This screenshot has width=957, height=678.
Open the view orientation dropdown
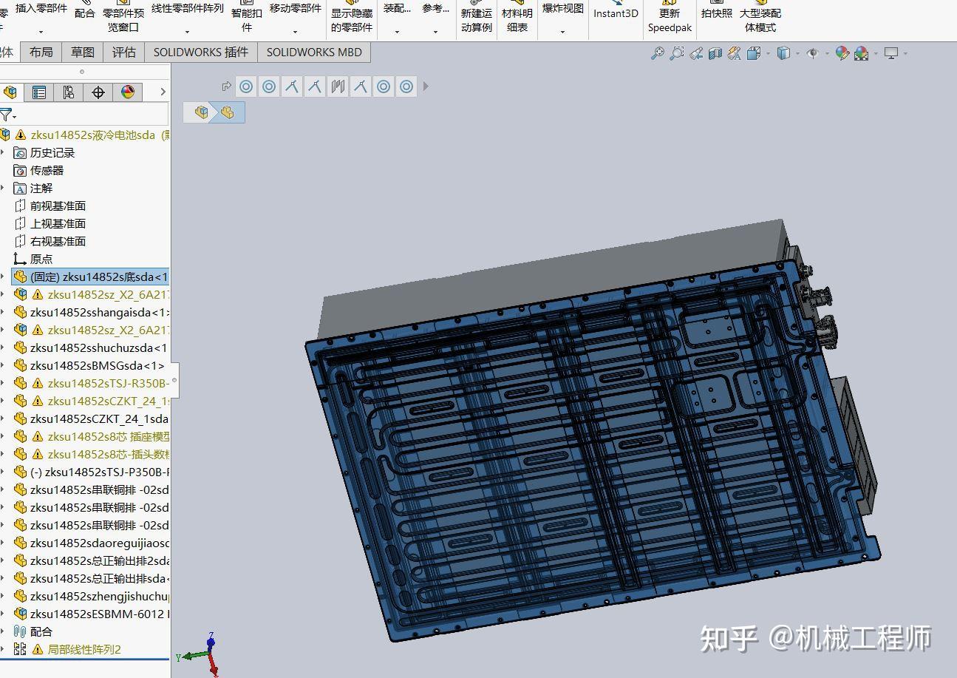pyautogui.click(x=769, y=53)
